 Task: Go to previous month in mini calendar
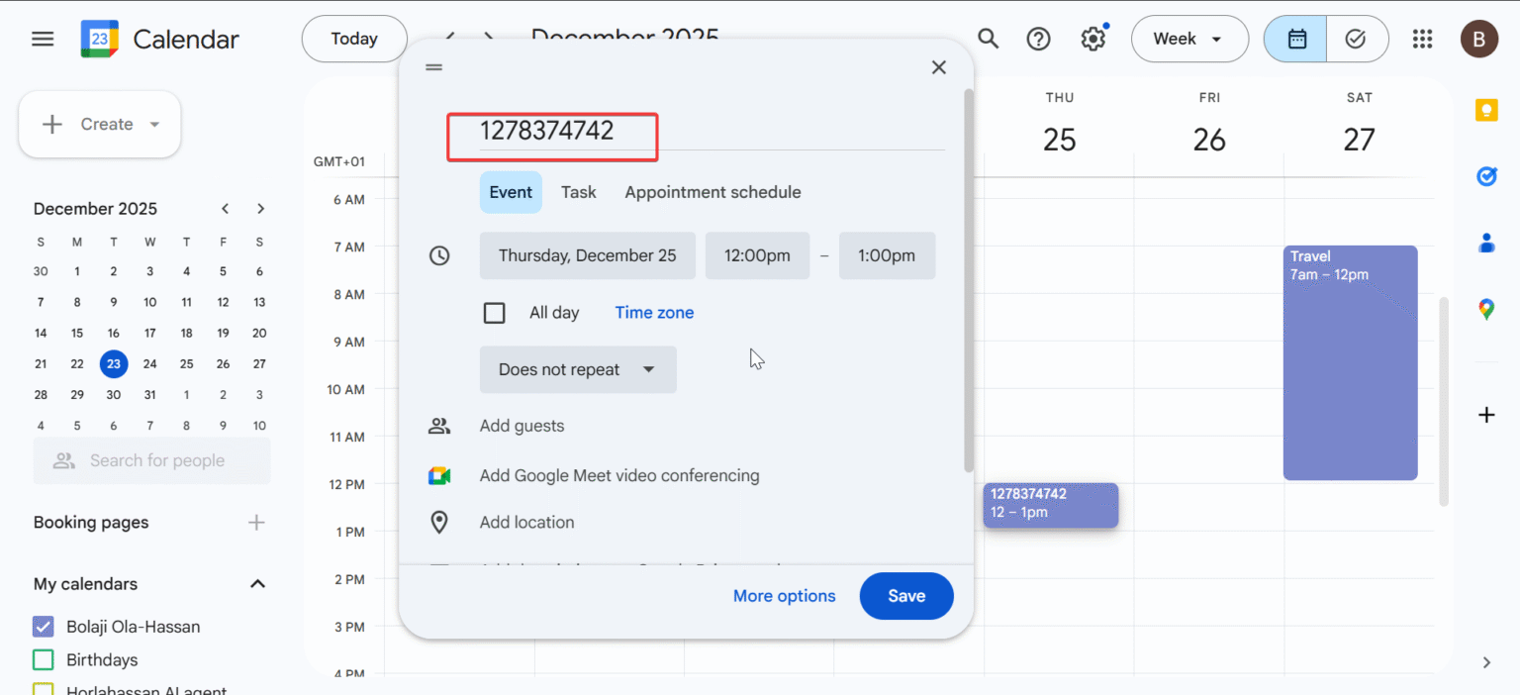[225, 208]
